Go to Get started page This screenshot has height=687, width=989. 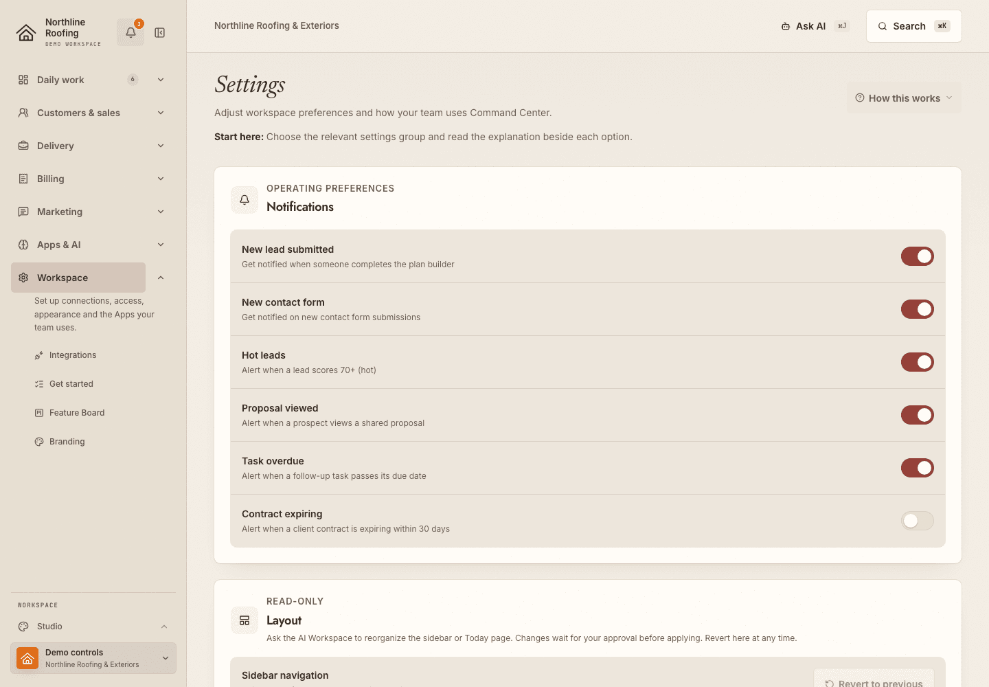click(71, 384)
